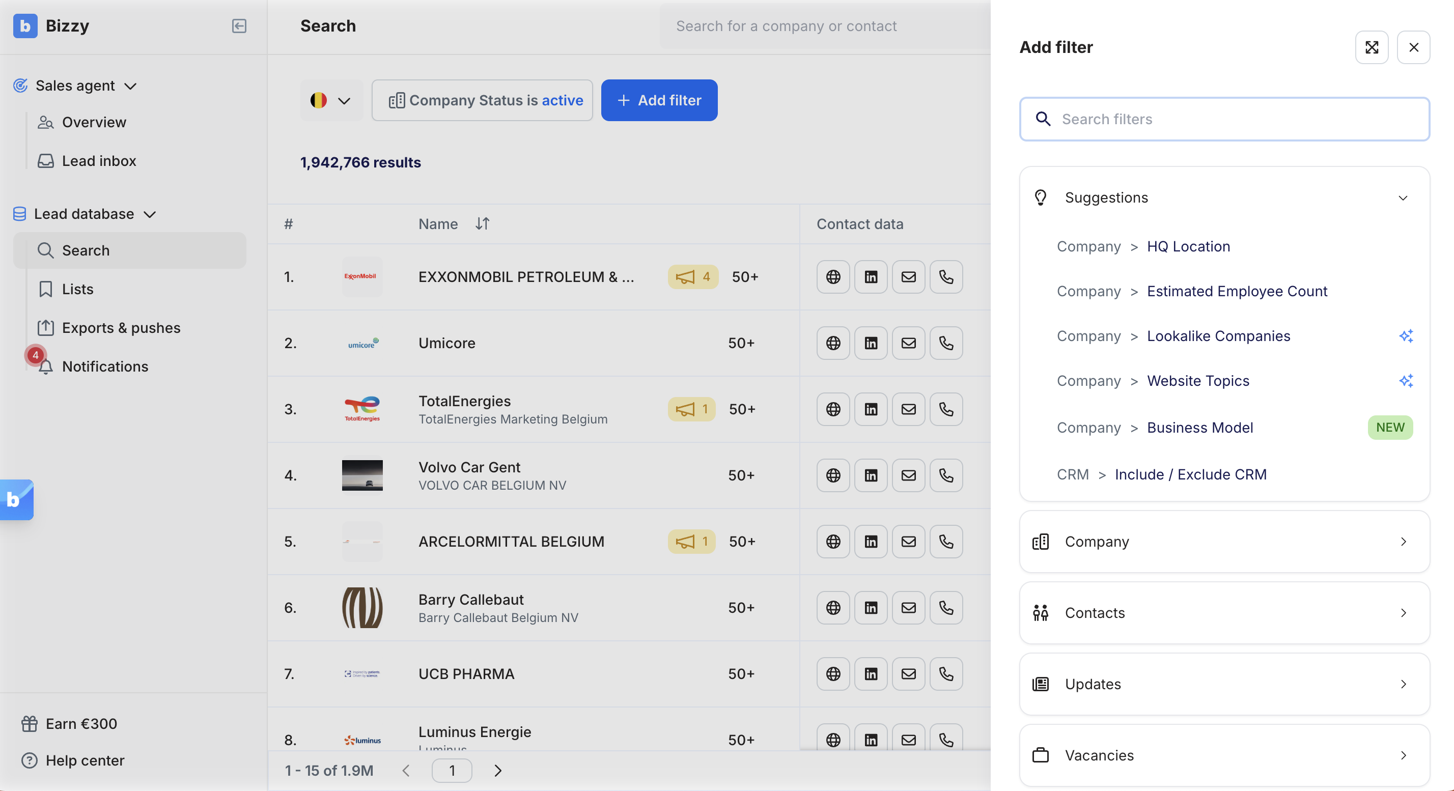This screenshot has width=1454, height=791.
Task: Click the megaphone badge on EXXONMOBIL row
Action: tap(692, 277)
